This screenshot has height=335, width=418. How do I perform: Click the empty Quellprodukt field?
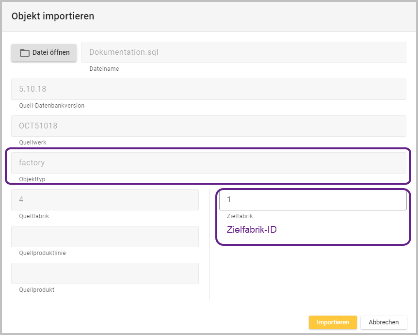pyautogui.click(x=105, y=273)
